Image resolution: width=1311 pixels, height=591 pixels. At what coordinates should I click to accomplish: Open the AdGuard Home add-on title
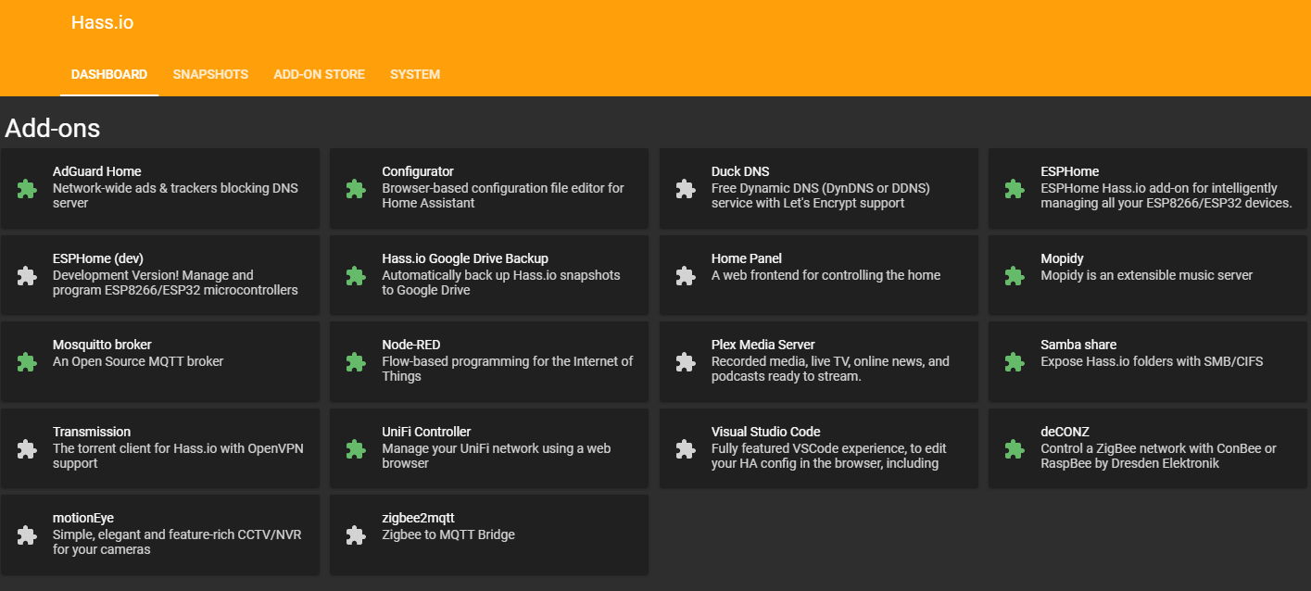(x=97, y=171)
